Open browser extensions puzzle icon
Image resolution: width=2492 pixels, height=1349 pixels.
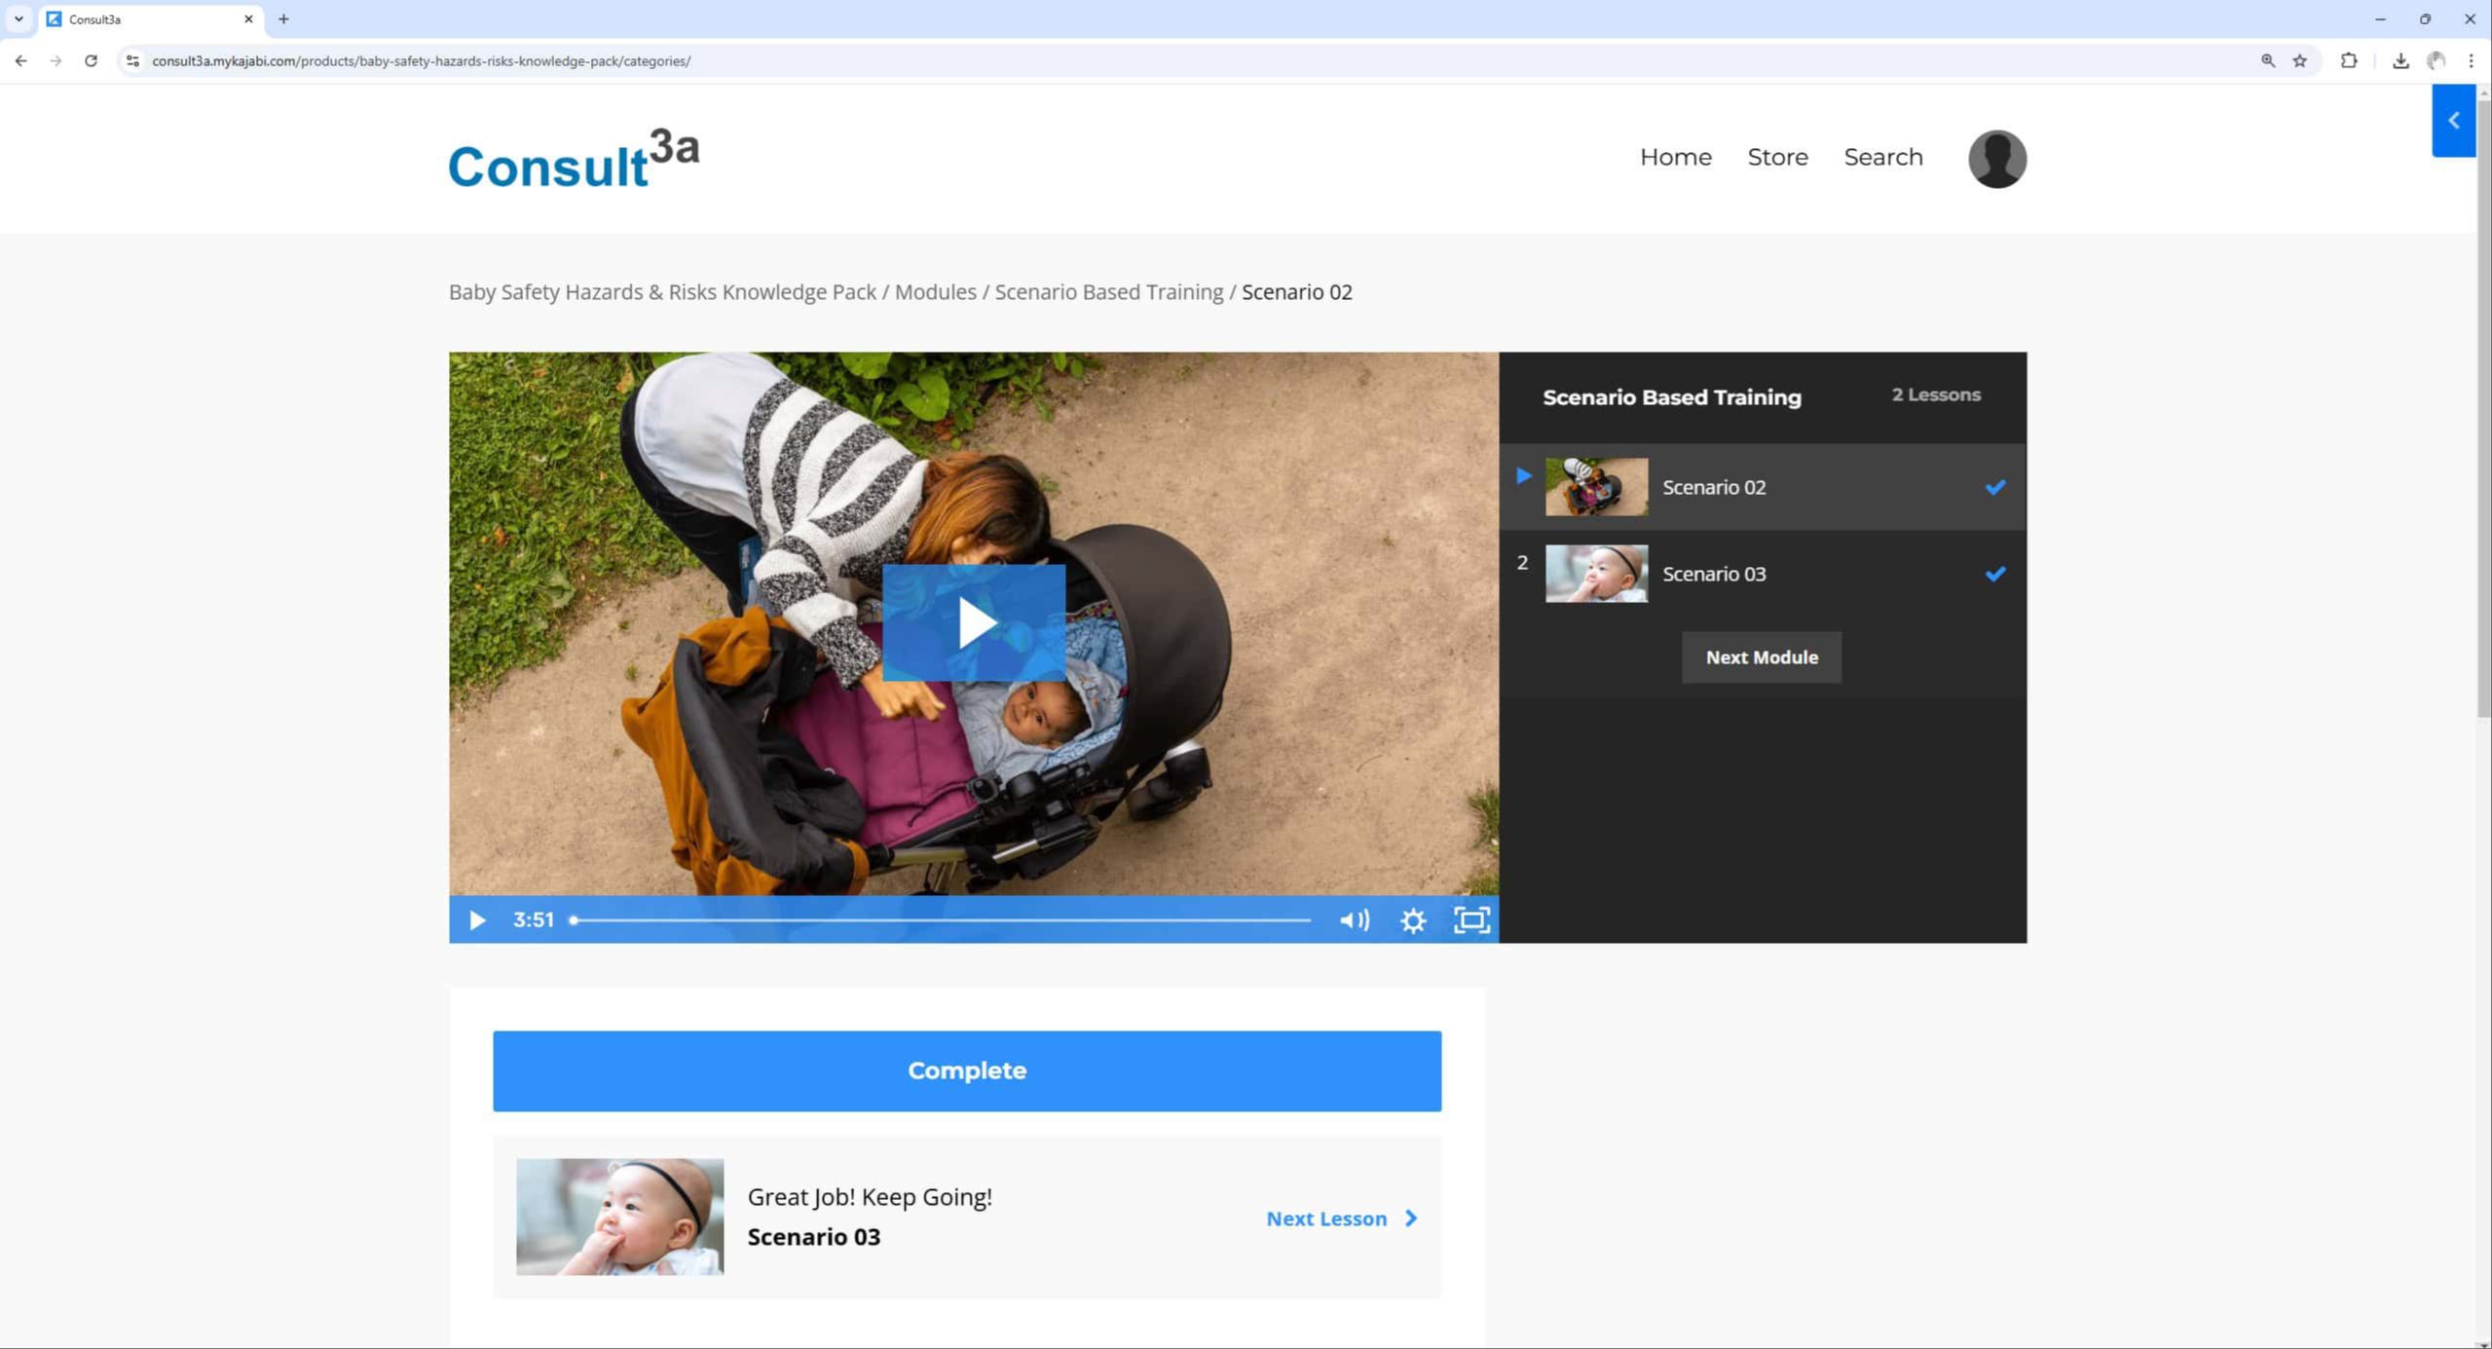(x=2348, y=60)
